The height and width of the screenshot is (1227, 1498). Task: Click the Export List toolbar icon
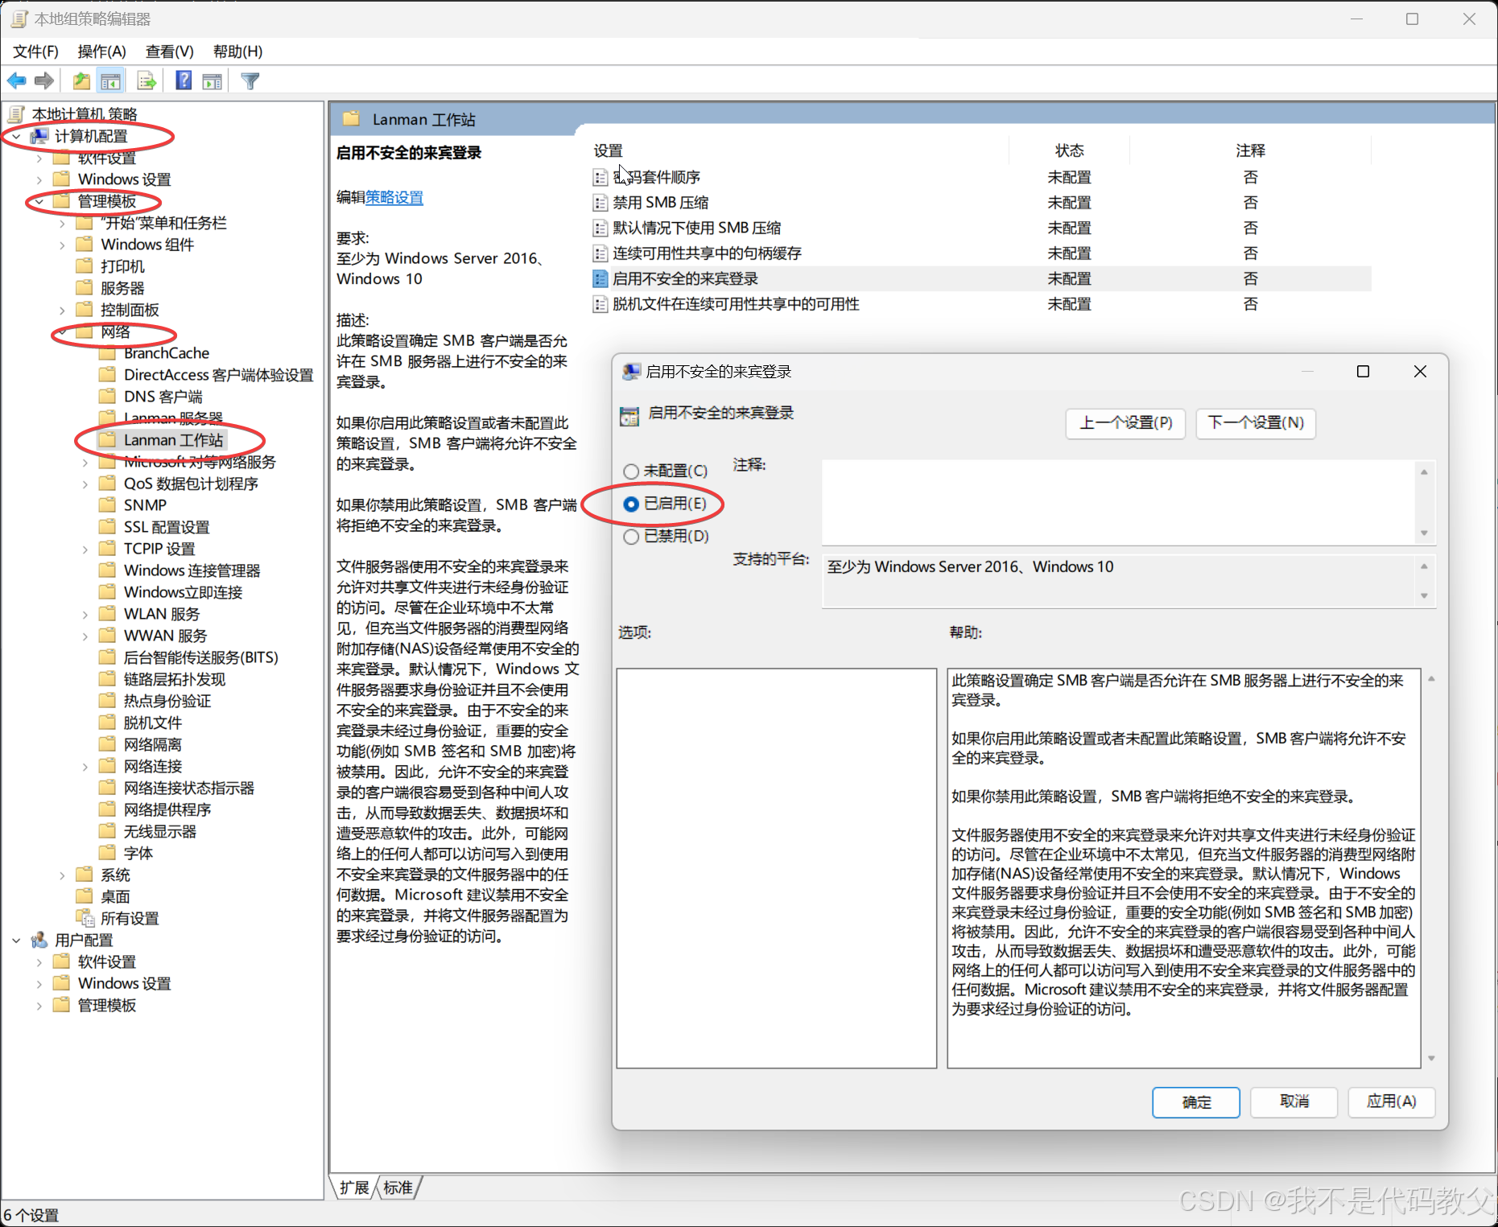tap(146, 80)
